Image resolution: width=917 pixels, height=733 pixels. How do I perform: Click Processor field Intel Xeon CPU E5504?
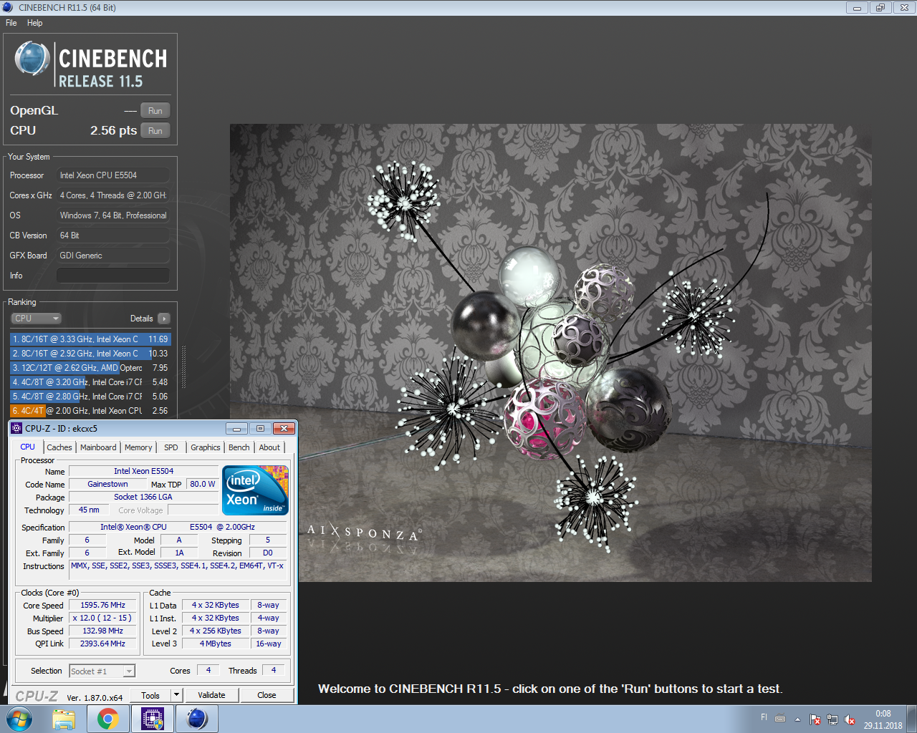coord(113,175)
